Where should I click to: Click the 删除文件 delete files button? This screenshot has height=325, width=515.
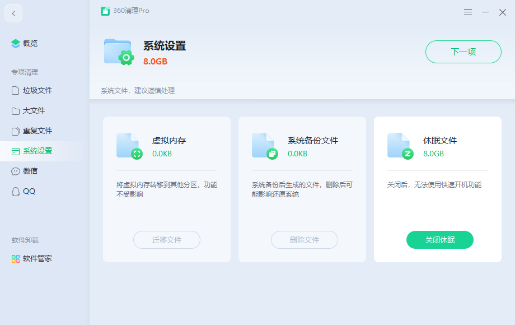304,240
